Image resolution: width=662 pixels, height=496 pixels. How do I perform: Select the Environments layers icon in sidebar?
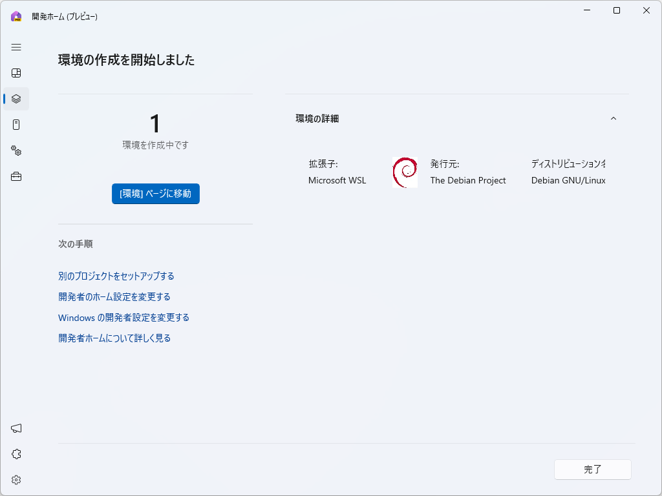coord(16,99)
